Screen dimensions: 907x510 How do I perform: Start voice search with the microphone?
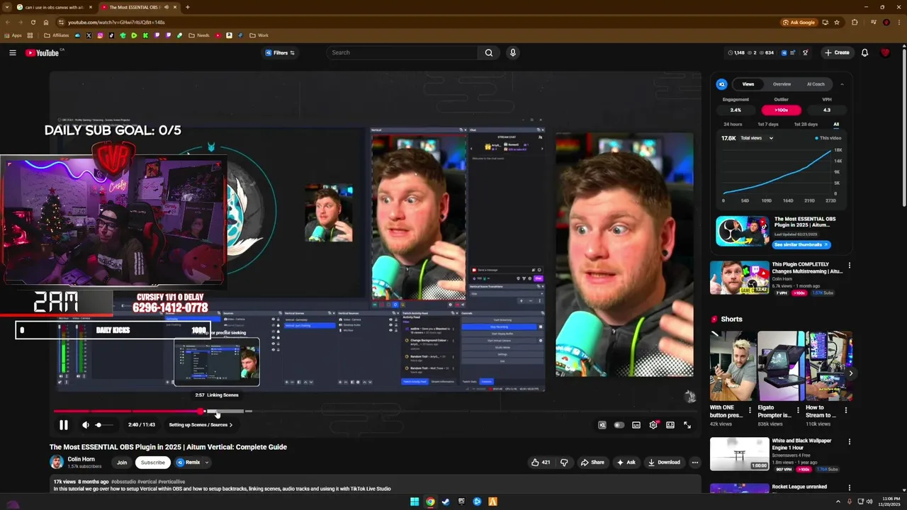click(x=512, y=52)
